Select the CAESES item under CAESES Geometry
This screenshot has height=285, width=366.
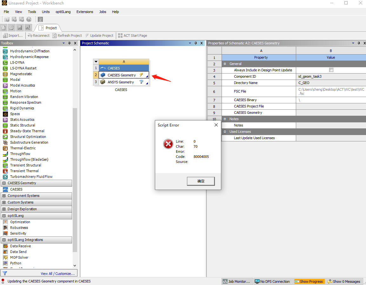[x=16, y=190]
